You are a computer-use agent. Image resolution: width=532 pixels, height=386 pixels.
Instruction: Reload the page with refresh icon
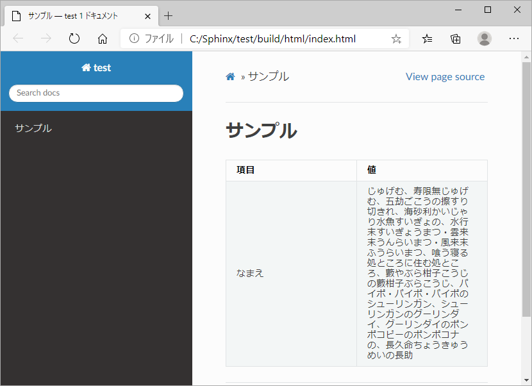coord(74,38)
